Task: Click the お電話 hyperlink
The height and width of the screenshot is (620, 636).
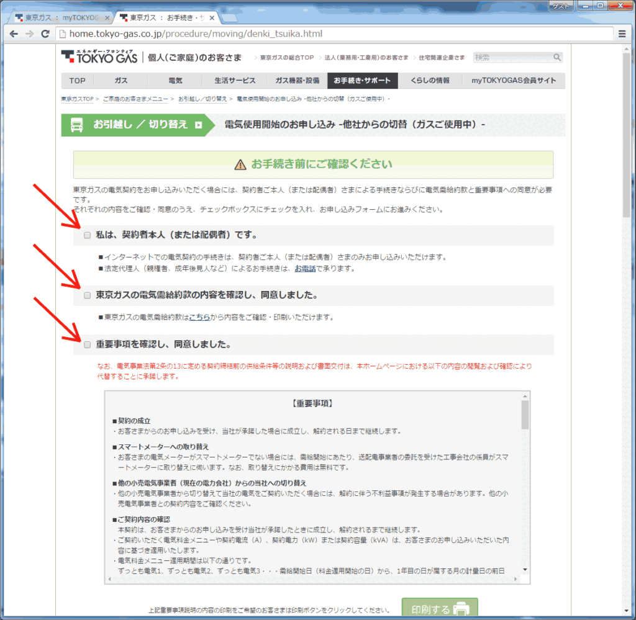Action: (x=305, y=269)
